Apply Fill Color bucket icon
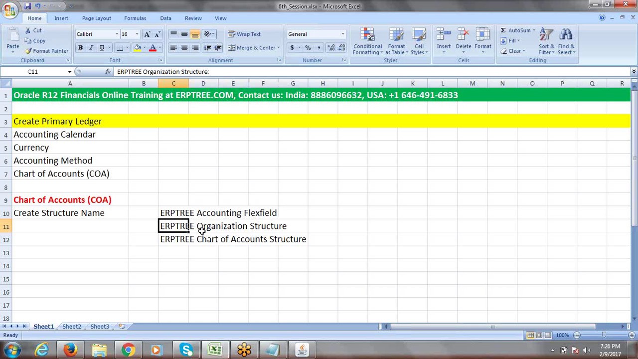 tap(137, 48)
